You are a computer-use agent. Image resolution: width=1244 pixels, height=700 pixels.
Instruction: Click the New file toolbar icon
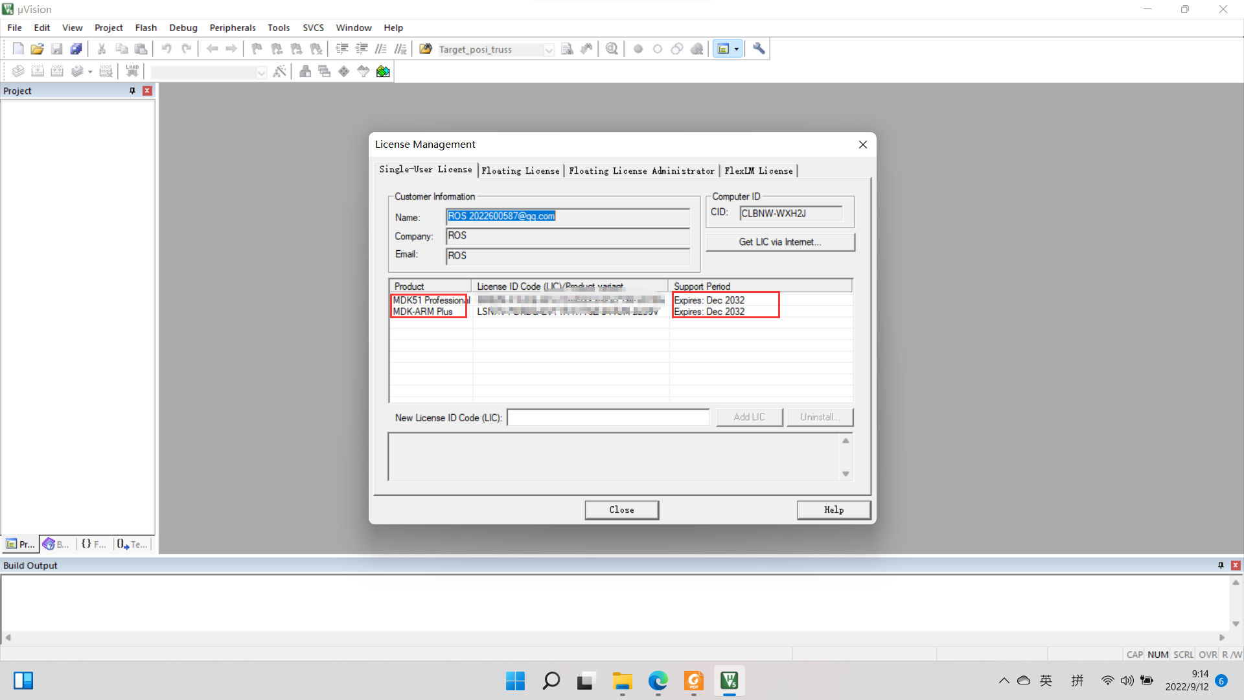tap(18, 49)
